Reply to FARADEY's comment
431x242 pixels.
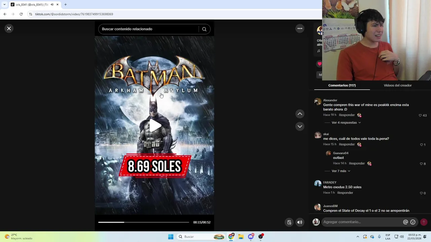coord(345,193)
